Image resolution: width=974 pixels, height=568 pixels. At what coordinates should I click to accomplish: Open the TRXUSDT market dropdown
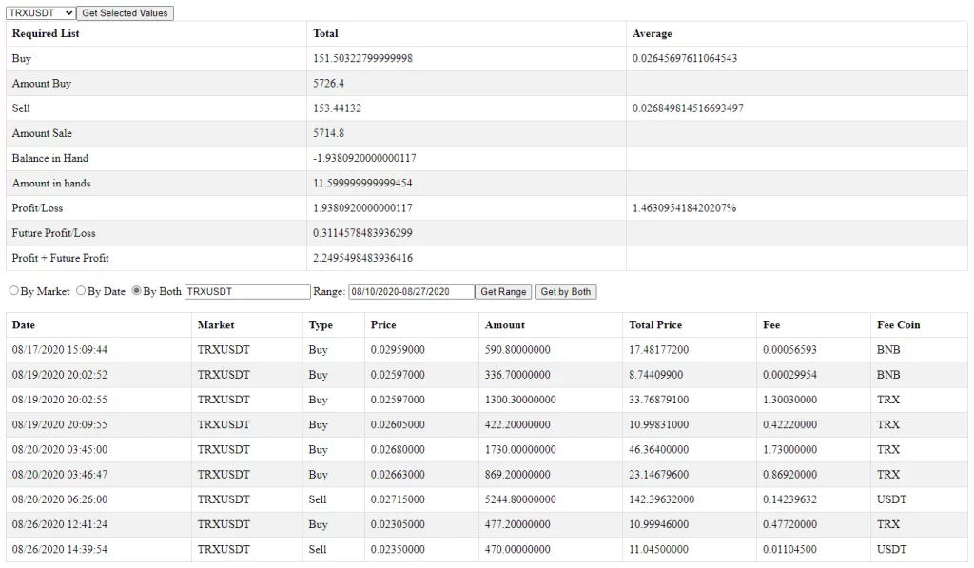click(40, 13)
